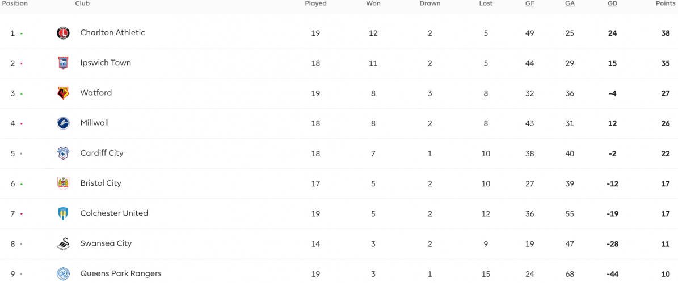Open the Charlton Athletic club link
The height and width of the screenshot is (283, 678).
(x=112, y=32)
